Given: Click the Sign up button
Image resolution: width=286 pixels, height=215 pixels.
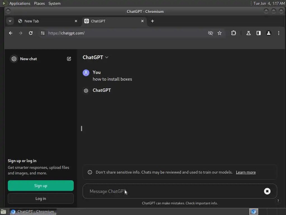Looking at the screenshot, I should click(41, 186).
